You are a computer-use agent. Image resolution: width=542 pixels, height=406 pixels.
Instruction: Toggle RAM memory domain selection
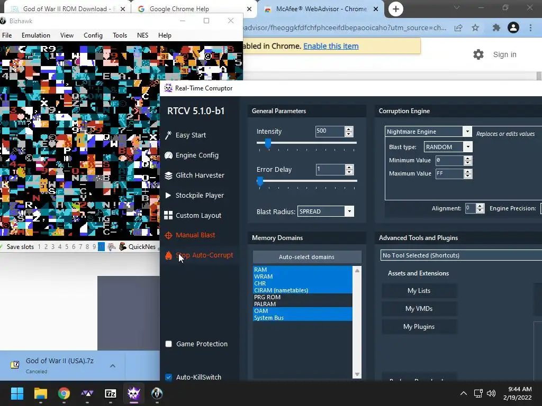(302, 269)
